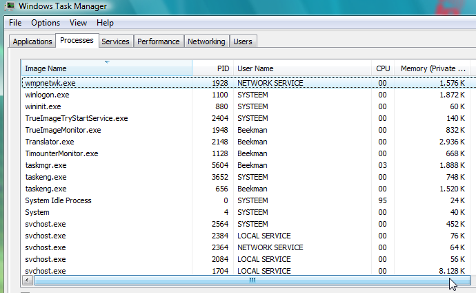Image resolution: width=476 pixels, height=293 pixels.
Task: Open the Options menu
Action: tap(46, 23)
